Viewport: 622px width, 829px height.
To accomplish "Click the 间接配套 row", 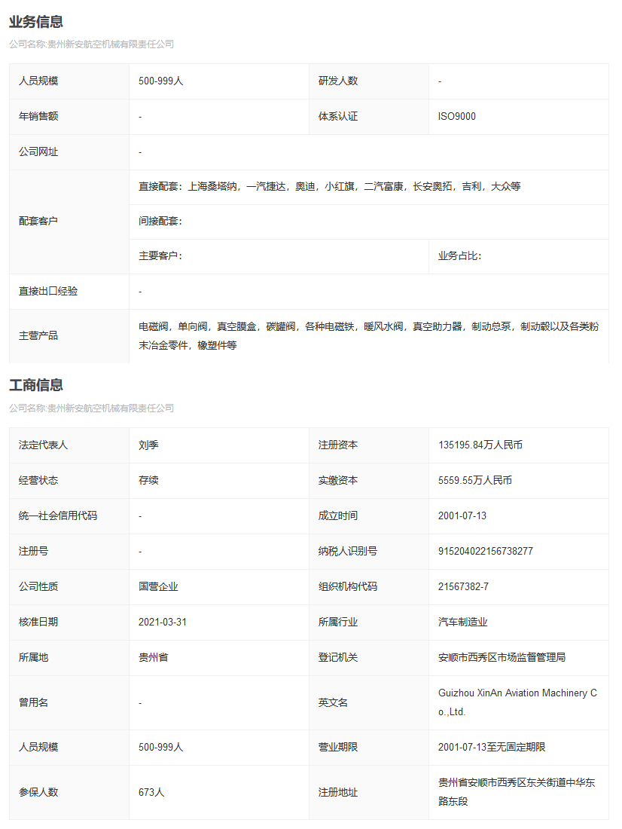I will coord(369,222).
